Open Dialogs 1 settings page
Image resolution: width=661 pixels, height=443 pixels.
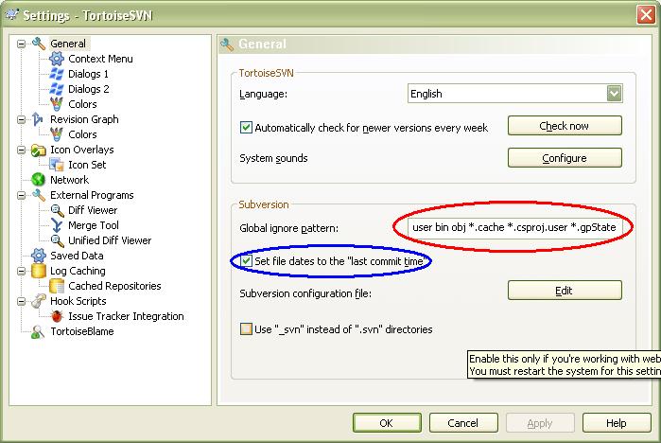click(88, 74)
